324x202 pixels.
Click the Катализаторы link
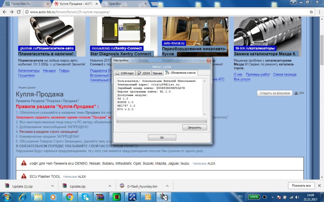point(29,71)
